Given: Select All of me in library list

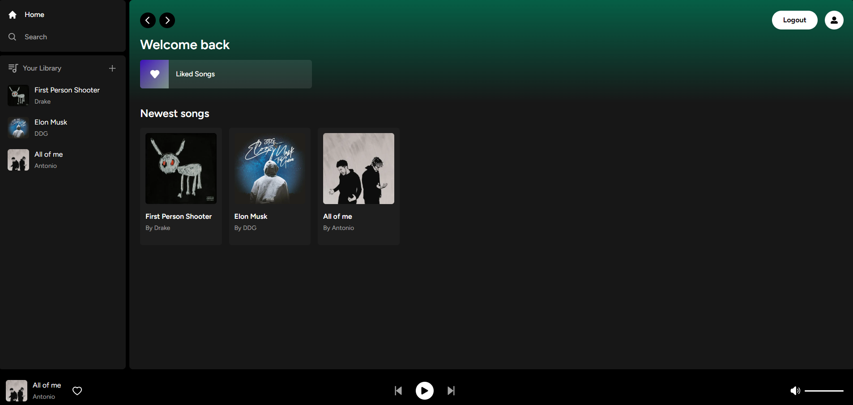Looking at the screenshot, I should [x=48, y=160].
